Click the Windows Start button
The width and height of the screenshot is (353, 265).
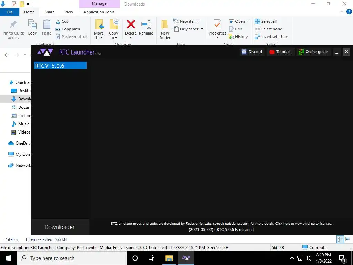[x=8, y=258]
